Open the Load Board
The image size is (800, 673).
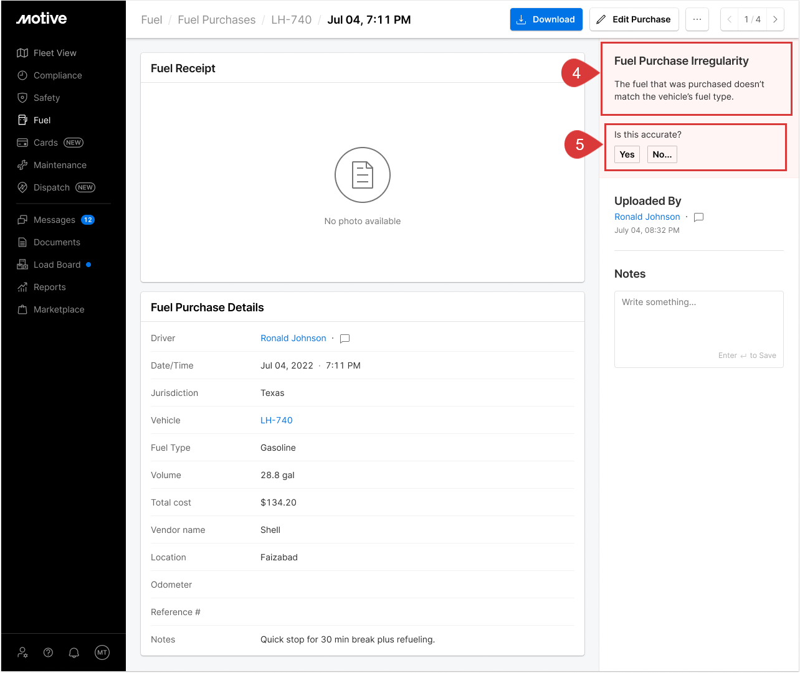57,265
